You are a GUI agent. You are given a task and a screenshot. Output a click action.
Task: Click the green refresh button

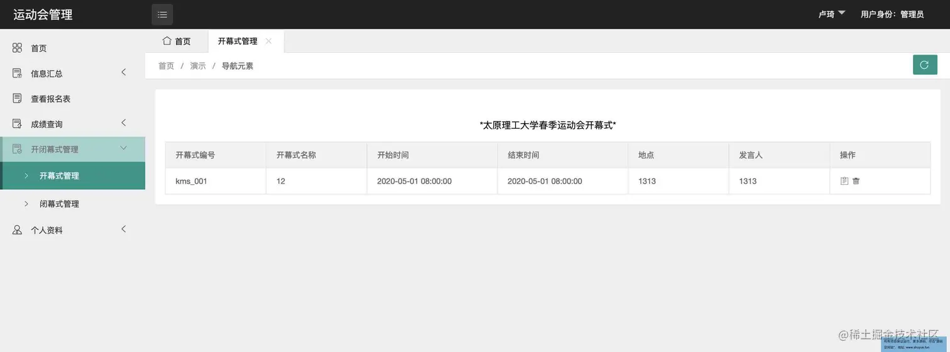coord(925,65)
